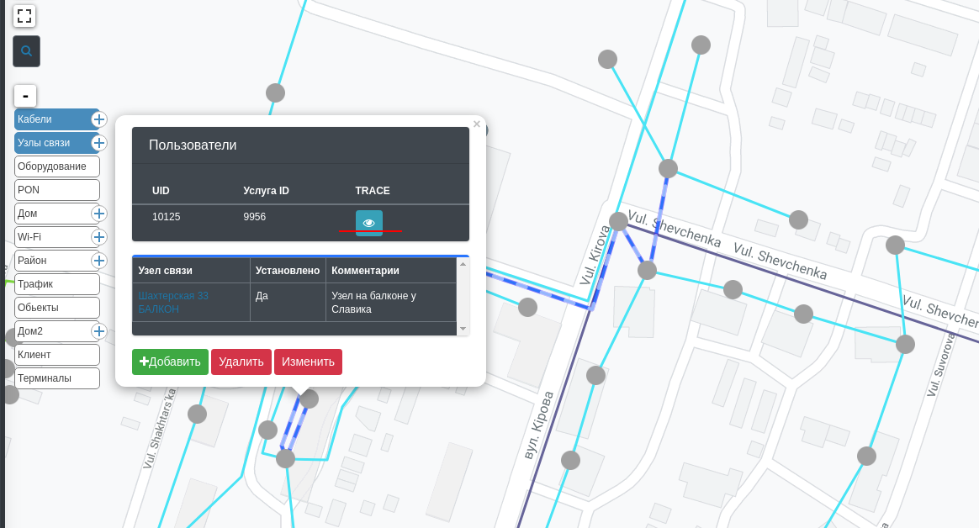Open the map search tool
This screenshot has width=979, height=528.
click(x=26, y=51)
